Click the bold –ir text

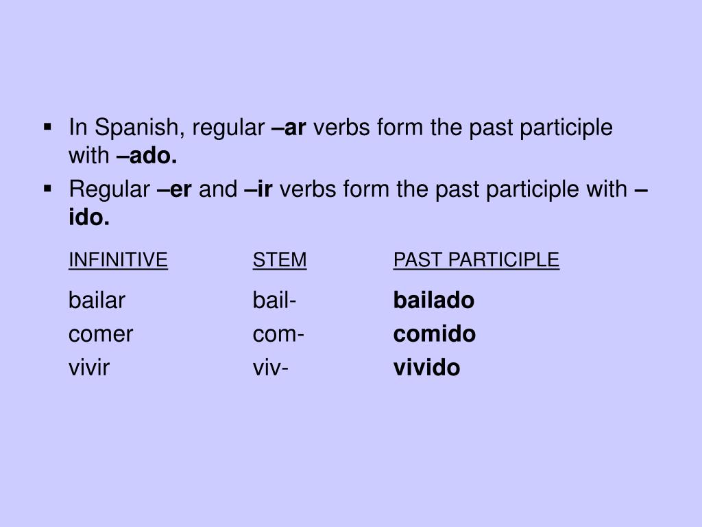click(258, 189)
